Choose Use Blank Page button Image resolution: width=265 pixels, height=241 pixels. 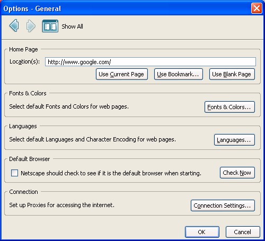pyautogui.click(x=232, y=74)
